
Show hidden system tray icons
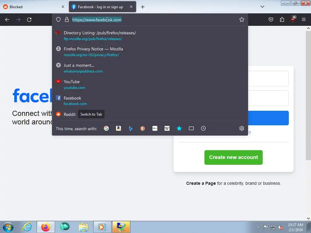[x=258, y=227]
